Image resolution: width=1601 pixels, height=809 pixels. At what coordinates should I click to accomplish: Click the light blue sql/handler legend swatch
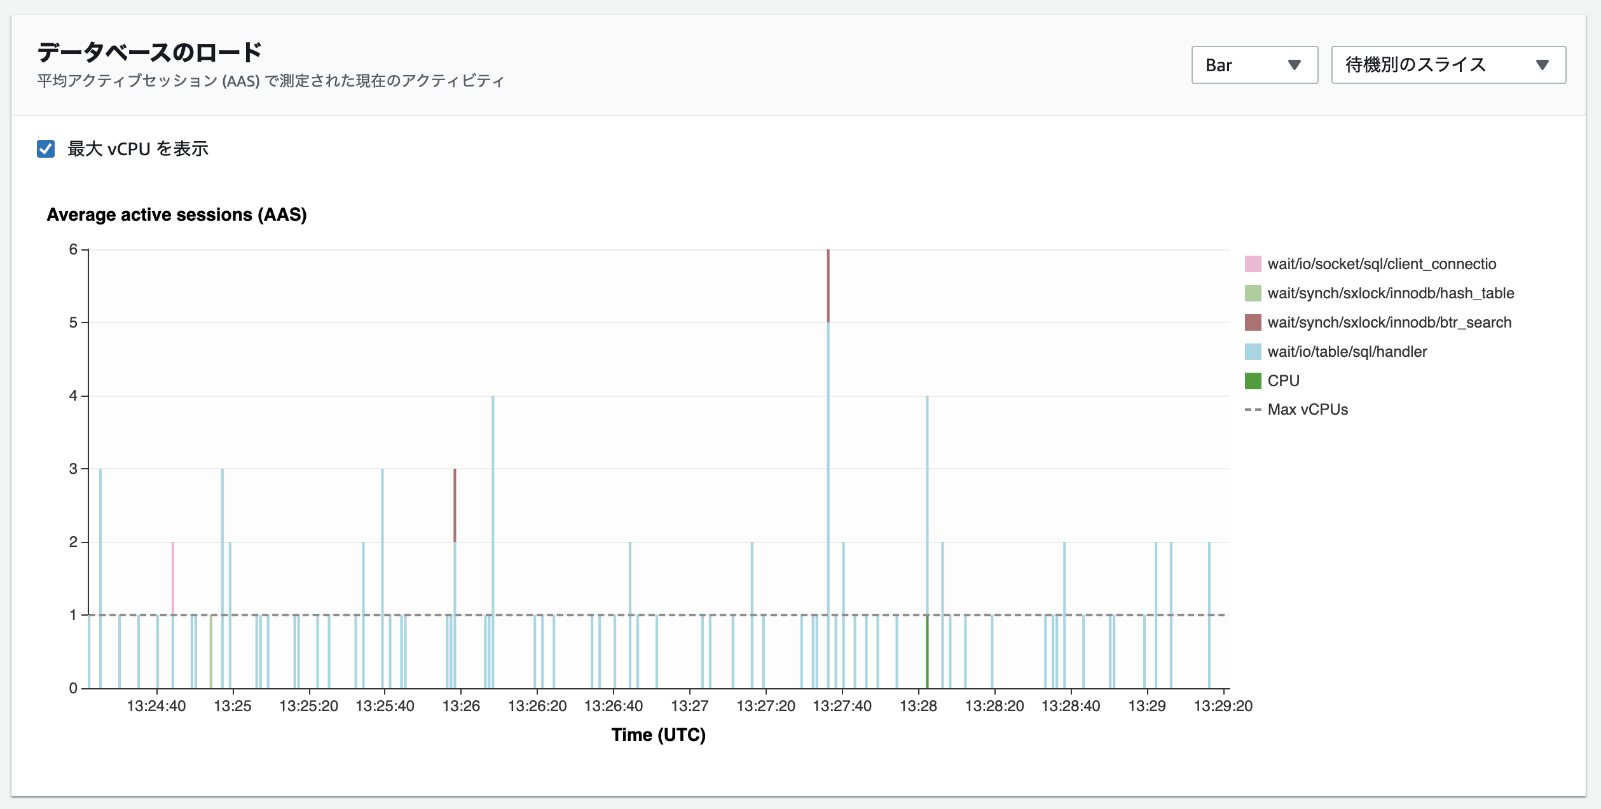[x=1253, y=352]
